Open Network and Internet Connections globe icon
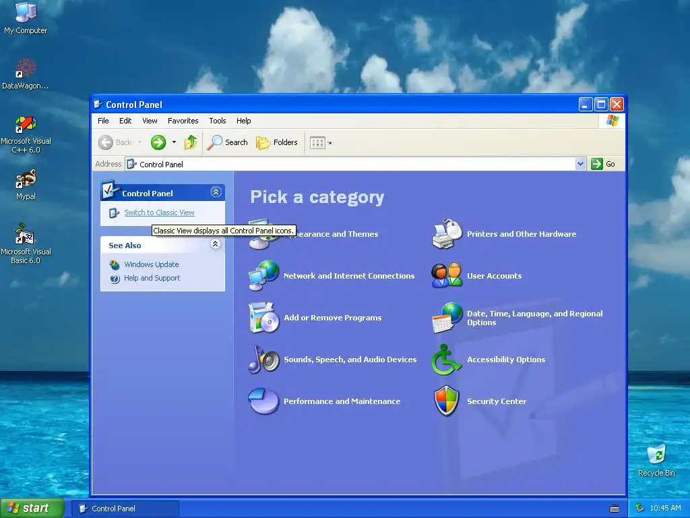The width and height of the screenshot is (690, 518). pyautogui.click(x=263, y=275)
